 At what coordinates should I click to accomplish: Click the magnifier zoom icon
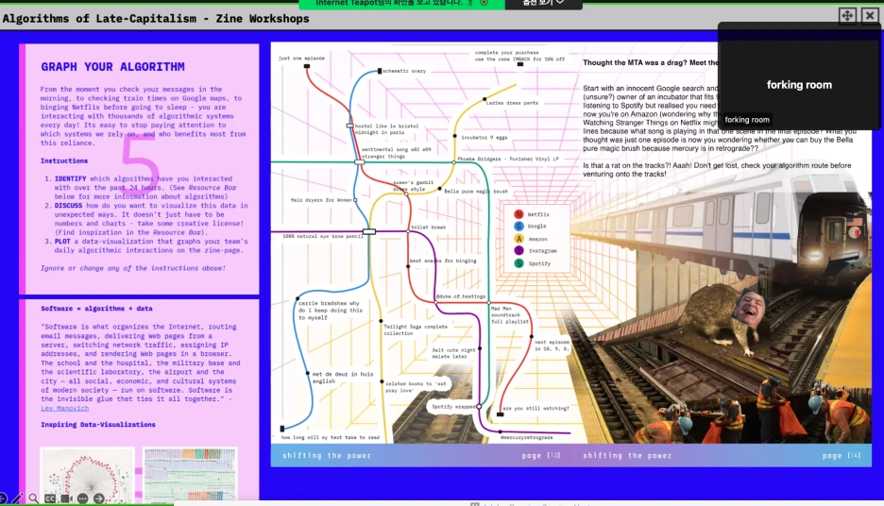(34, 498)
